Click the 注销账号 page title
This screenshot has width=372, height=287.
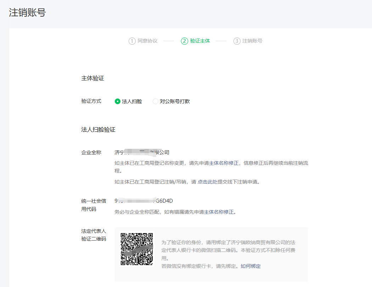27,12
